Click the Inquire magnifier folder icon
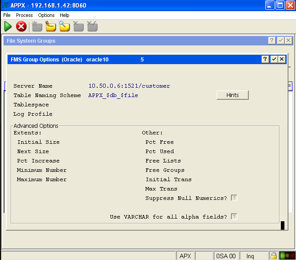Viewport: 296px width, 260px height. (65, 27)
